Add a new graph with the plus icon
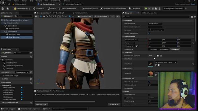198x111 pixels. [x=31, y=57]
